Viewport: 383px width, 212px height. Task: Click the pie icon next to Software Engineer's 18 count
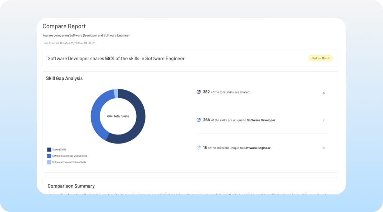click(x=198, y=147)
